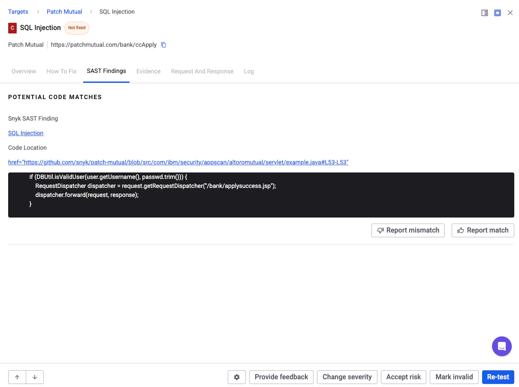Switch to full screen panel view icon
Viewport: 519px width, 387px height.
pyautogui.click(x=498, y=13)
